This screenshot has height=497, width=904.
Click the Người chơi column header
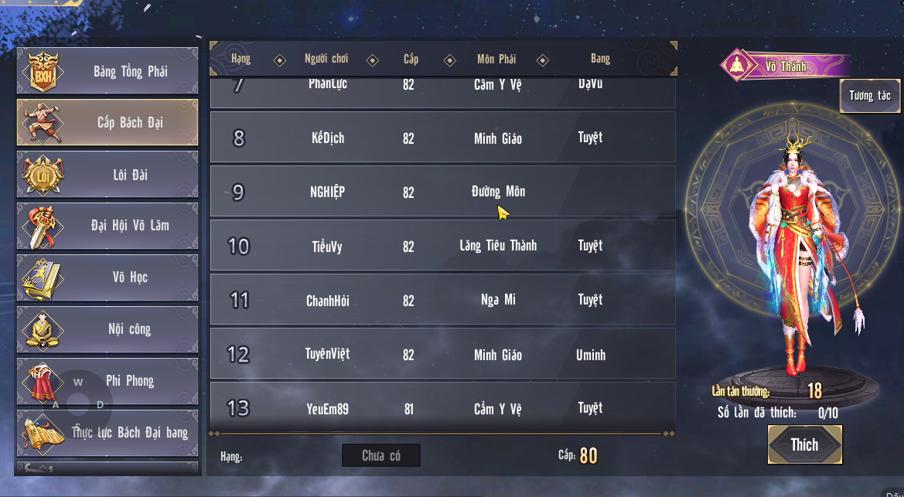(326, 59)
